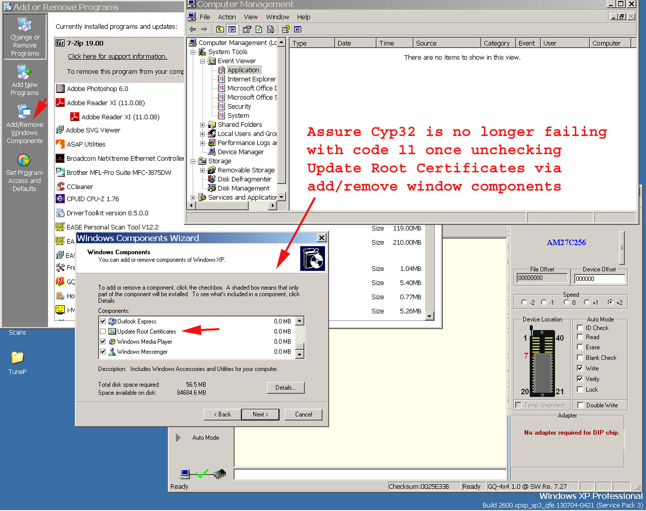Expand the Removable Storage tree node
The height and width of the screenshot is (511, 646).
202,170
